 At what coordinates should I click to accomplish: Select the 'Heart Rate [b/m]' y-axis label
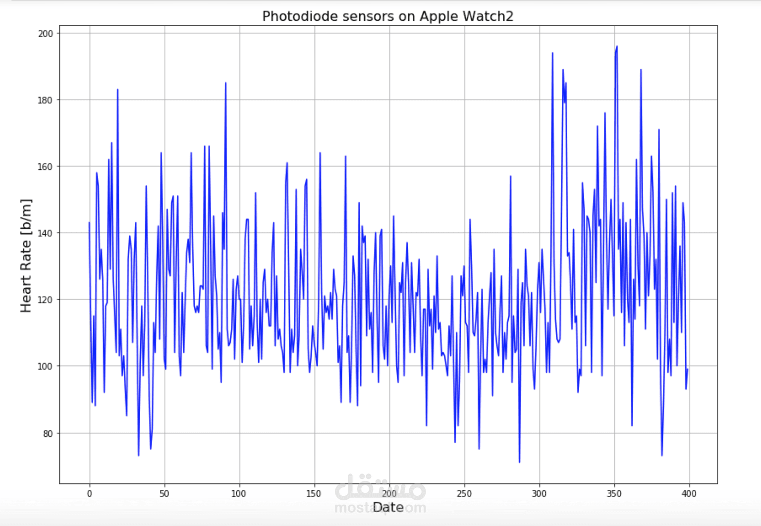coord(26,254)
